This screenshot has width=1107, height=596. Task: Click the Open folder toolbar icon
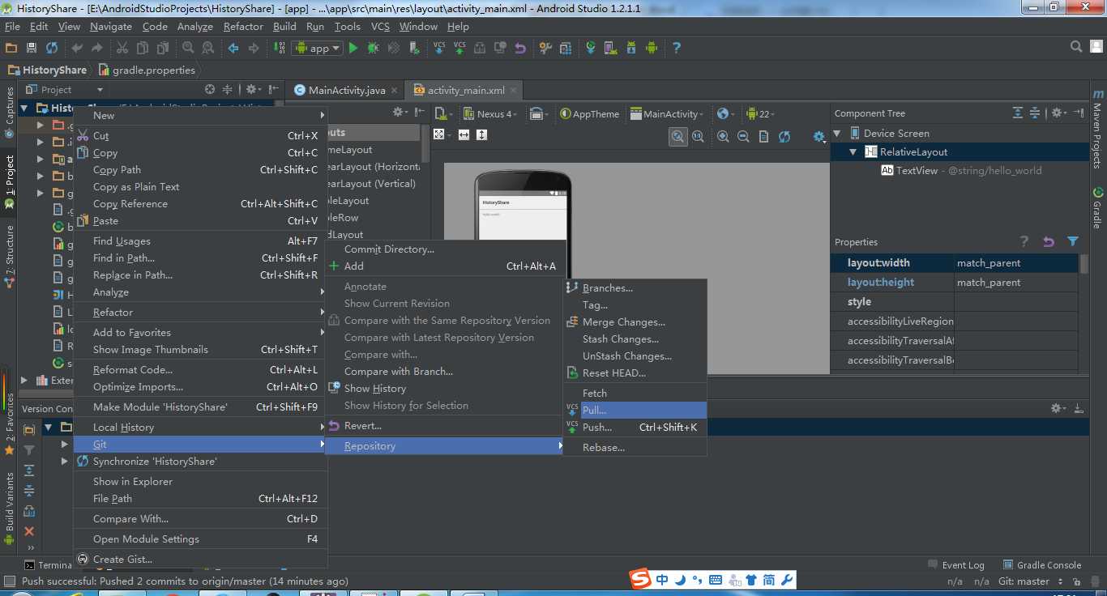(11, 48)
